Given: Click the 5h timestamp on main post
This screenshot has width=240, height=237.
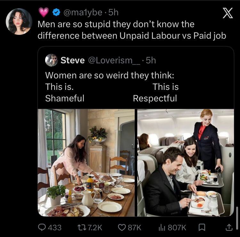Looking at the screenshot, I should (114, 12).
